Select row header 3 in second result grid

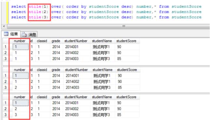pos(6,87)
